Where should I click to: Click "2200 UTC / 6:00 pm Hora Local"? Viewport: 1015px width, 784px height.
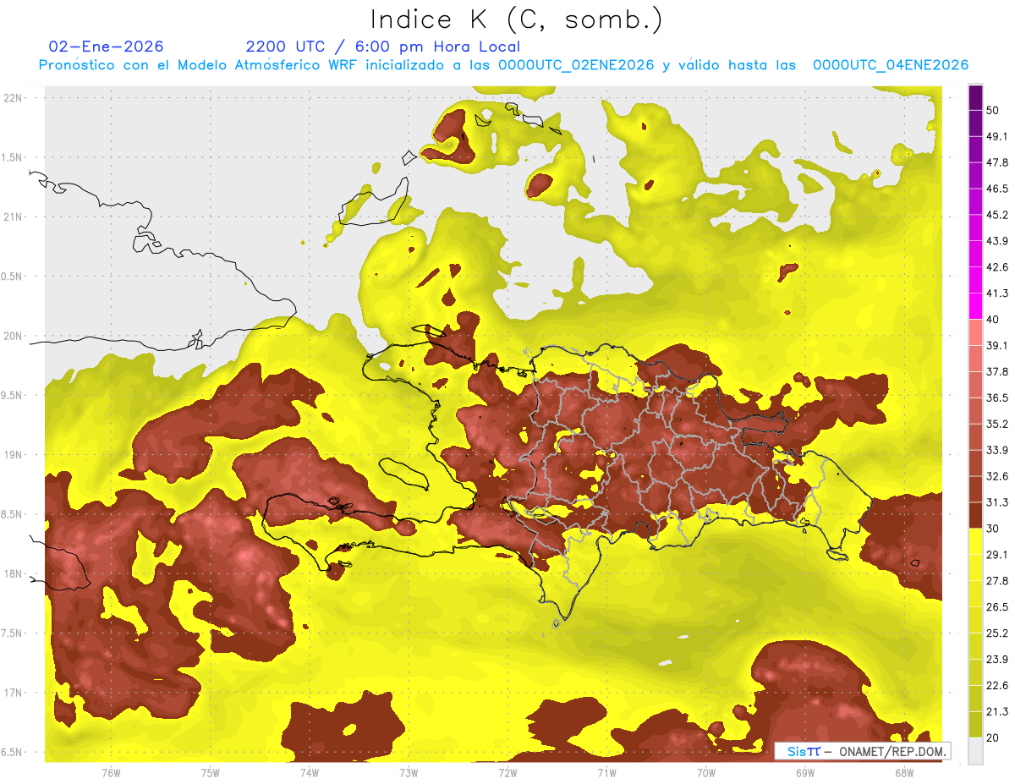tap(383, 47)
